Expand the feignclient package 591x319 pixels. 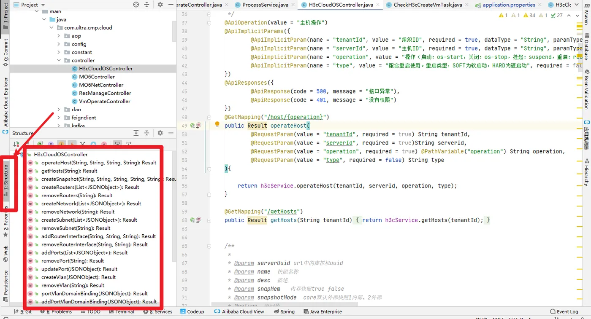[x=59, y=118]
